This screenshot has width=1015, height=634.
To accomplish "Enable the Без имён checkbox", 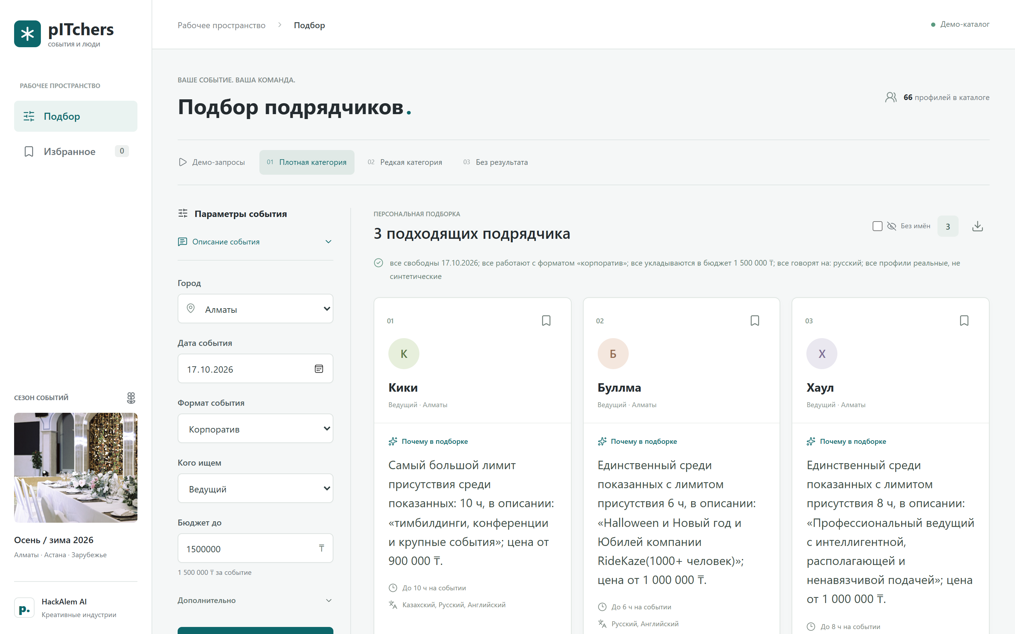I will click(x=878, y=226).
